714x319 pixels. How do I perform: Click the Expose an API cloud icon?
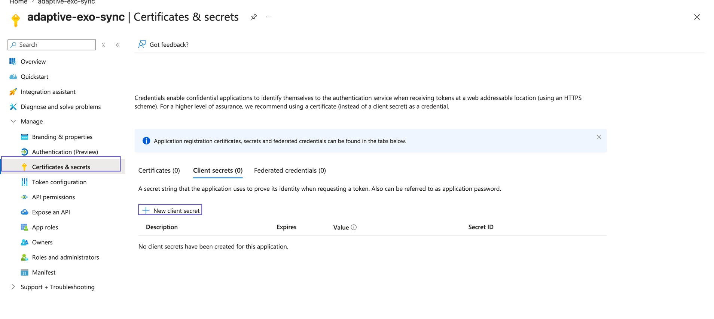pyautogui.click(x=24, y=212)
